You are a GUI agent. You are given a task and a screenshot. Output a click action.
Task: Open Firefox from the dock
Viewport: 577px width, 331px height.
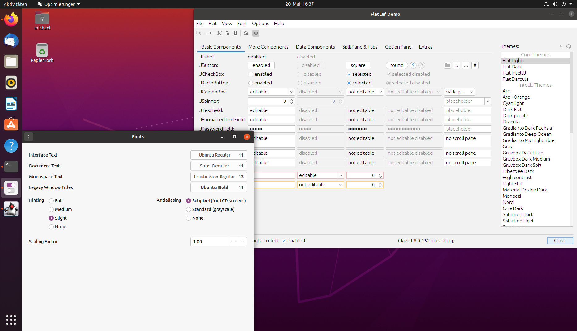[11, 19]
